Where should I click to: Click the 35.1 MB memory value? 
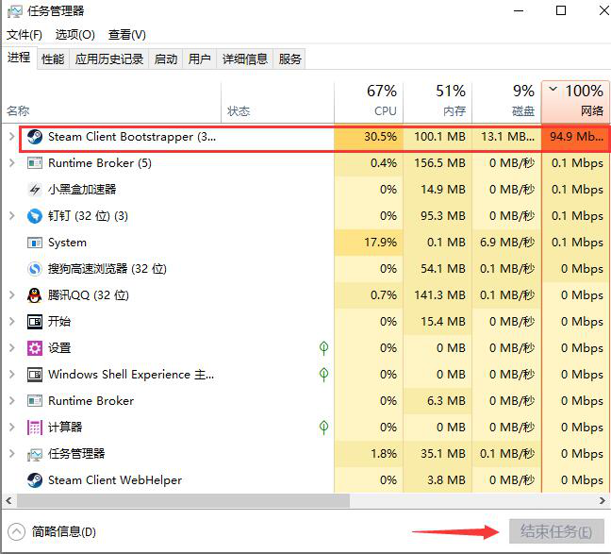(x=443, y=454)
